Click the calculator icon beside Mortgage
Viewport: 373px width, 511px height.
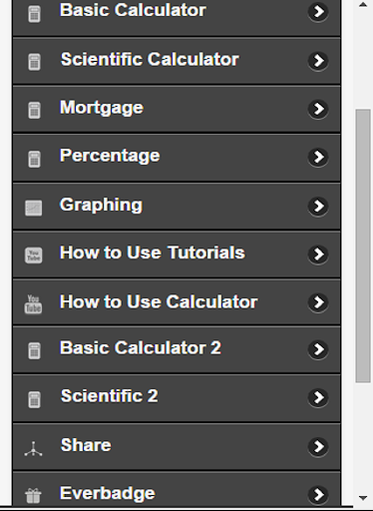coord(34,110)
